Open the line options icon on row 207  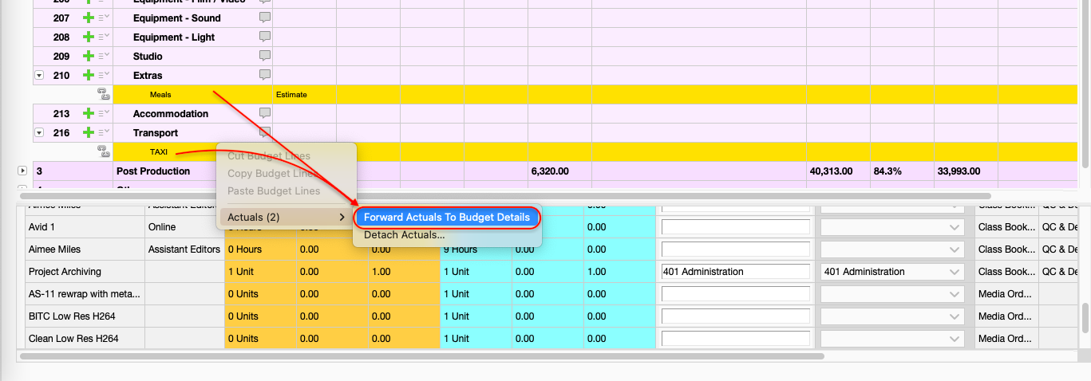[x=104, y=18]
